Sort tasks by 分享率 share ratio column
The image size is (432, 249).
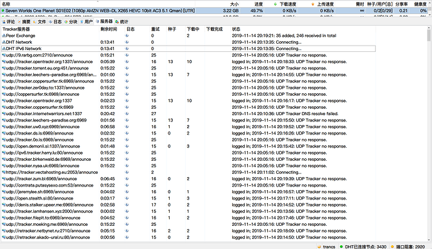[x=401, y=4]
